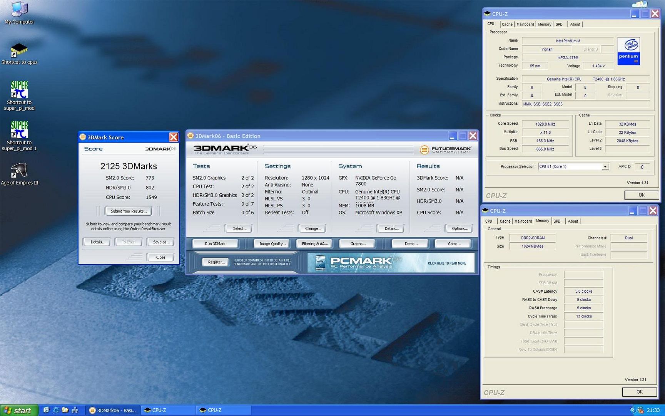Click the Instructions field MMX, SSE, SSE2, SSE3
This screenshot has height=416, width=665.
pyautogui.click(x=585, y=104)
